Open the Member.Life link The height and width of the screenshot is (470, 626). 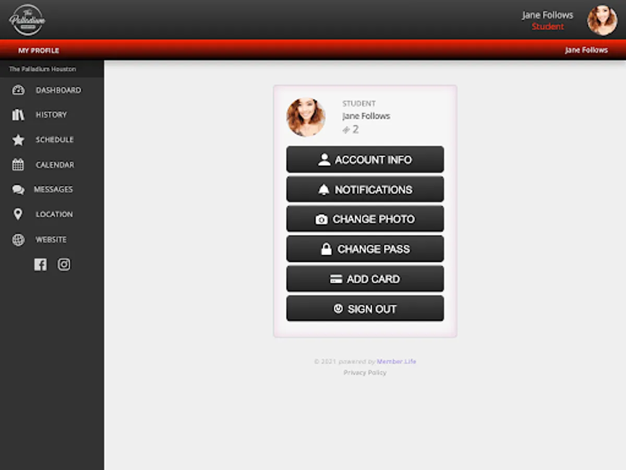[x=396, y=361]
